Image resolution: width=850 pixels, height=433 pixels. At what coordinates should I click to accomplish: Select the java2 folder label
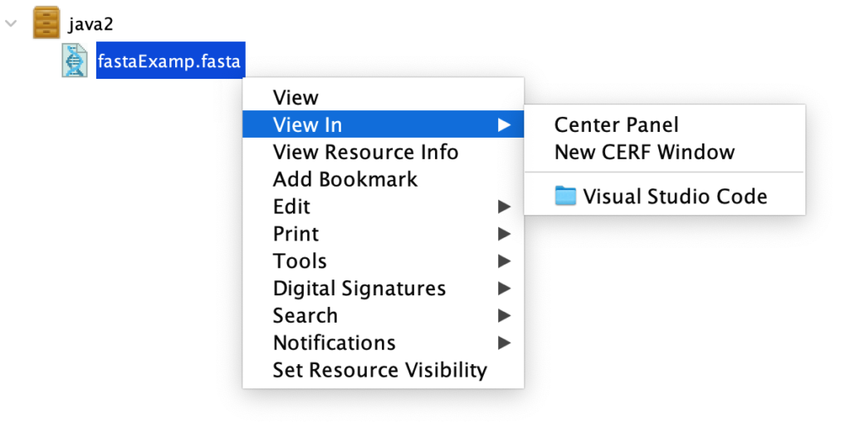click(90, 23)
